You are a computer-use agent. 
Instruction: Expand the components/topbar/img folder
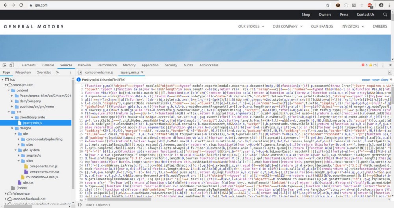tap(19, 139)
